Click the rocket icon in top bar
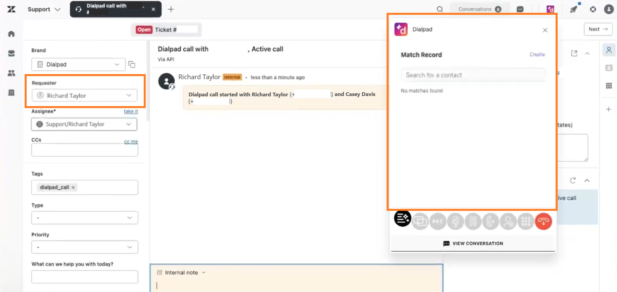 (x=573, y=9)
